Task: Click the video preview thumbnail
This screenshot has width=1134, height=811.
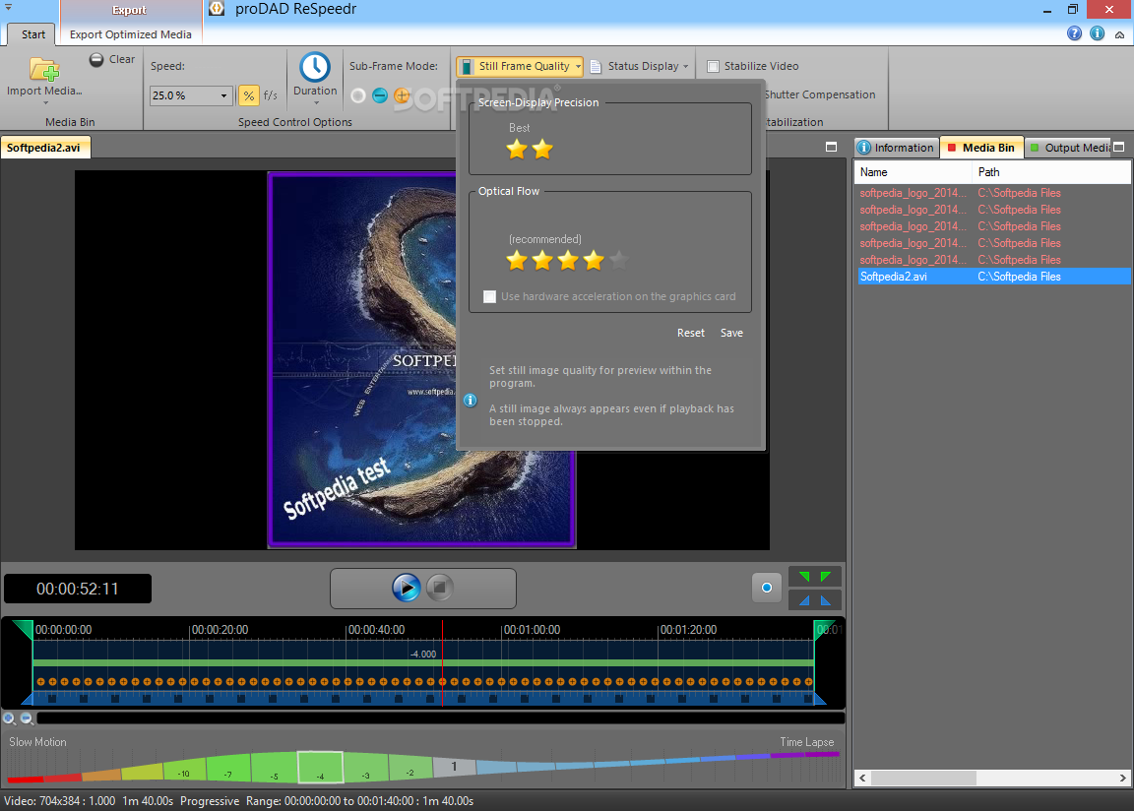Action: point(421,360)
